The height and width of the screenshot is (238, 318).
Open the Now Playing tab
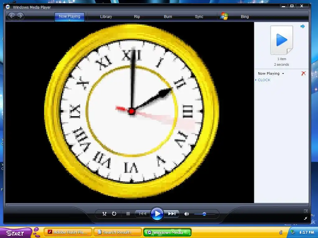coord(69,16)
